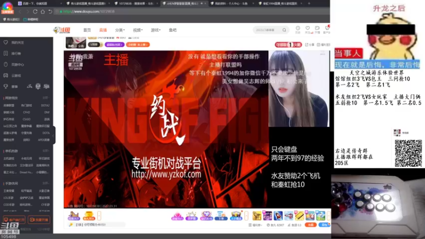Click the browser address bar URL
The height and width of the screenshot is (239, 425).
[x=89, y=12]
